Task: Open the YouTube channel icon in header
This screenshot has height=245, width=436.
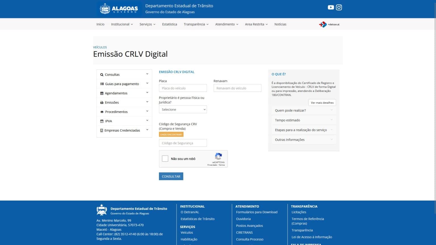Action: (331, 7)
